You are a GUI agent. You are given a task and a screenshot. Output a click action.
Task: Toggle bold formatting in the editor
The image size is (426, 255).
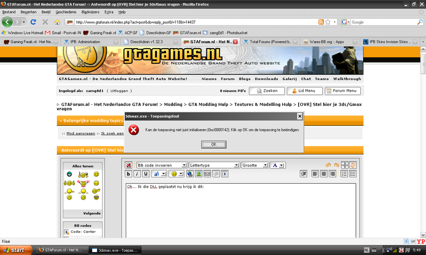pyautogui.click(x=128, y=174)
